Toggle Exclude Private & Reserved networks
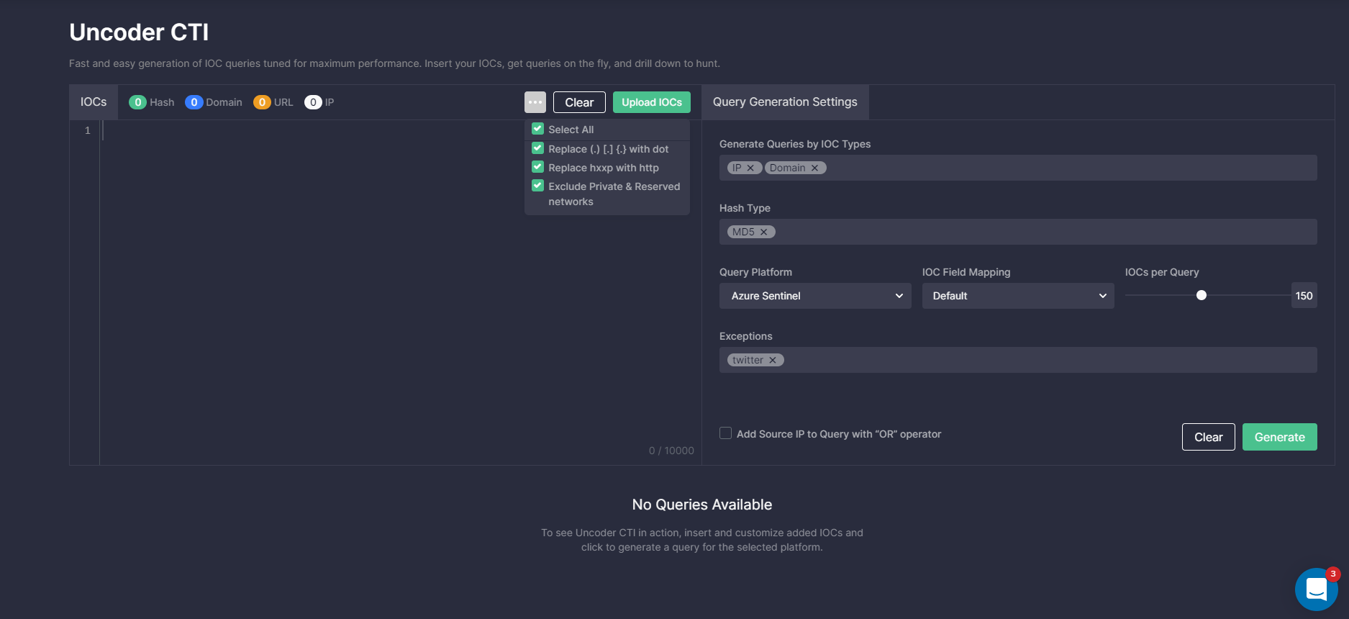This screenshot has height=619, width=1349. pos(537,186)
